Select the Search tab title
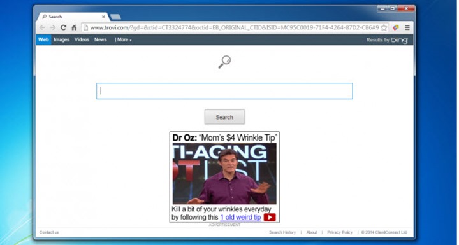 coord(55,17)
